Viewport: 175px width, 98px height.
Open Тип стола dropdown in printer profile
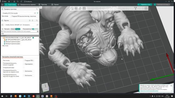pyautogui.click(x=24, y=16)
